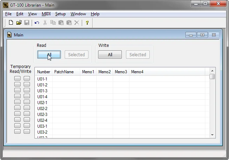
Task: Open the MIDI menu
Action: point(46,14)
